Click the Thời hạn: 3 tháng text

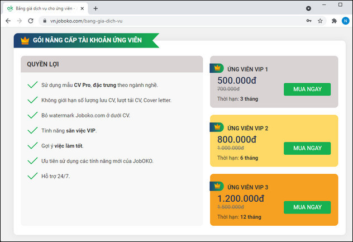coord(237,99)
